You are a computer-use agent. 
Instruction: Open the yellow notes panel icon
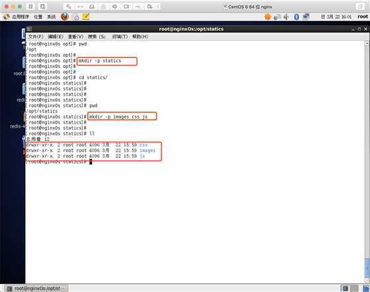click(x=86, y=17)
